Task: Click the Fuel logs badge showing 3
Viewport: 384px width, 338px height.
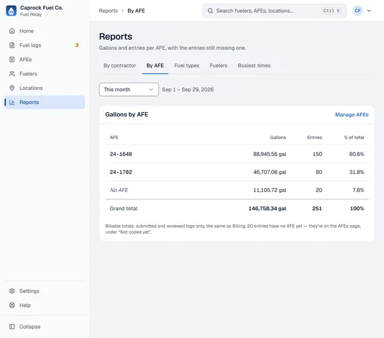Action: [77, 45]
